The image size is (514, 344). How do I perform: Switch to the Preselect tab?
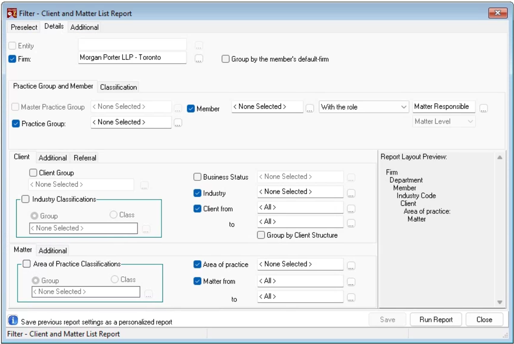pyautogui.click(x=24, y=27)
